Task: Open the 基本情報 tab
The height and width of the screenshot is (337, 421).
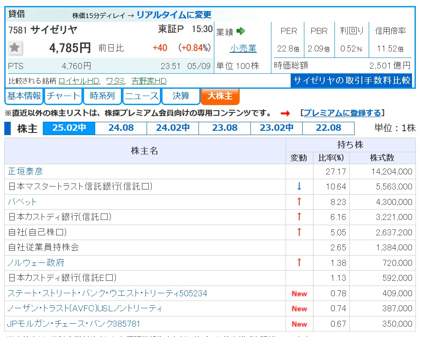Action: pyautogui.click(x=24, y=96)
